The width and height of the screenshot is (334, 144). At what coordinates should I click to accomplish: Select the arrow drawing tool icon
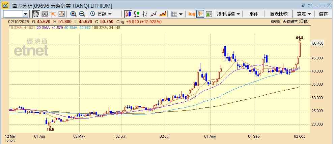coord(53,14)
